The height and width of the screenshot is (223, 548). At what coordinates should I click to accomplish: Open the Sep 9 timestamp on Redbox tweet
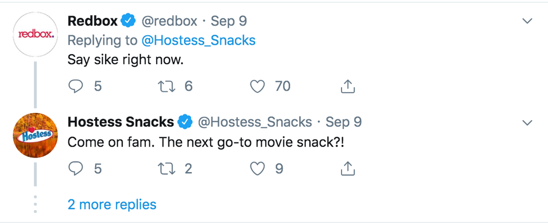click(x=229, y=21)
